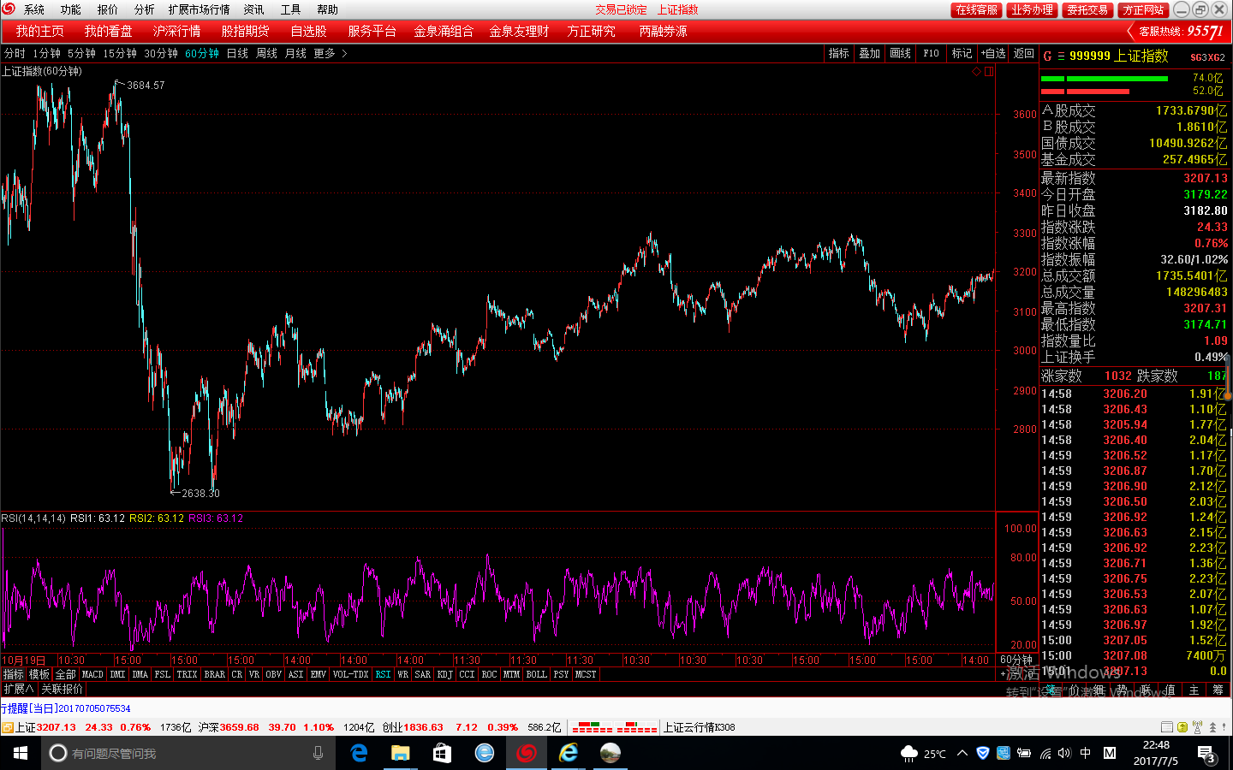Switch chart period to 1分钟
Image resolution: width=1233 pixels, height=770 pixels.
click(x=46, y=53)
